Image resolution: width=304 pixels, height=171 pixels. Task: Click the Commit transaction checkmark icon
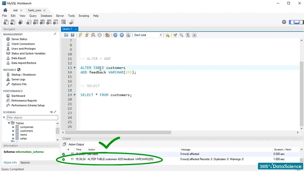115,35
